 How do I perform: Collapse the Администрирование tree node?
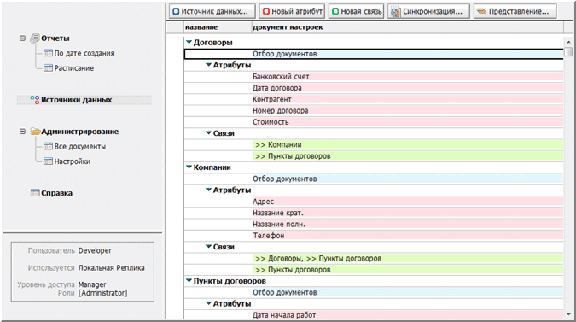(22, 132)
